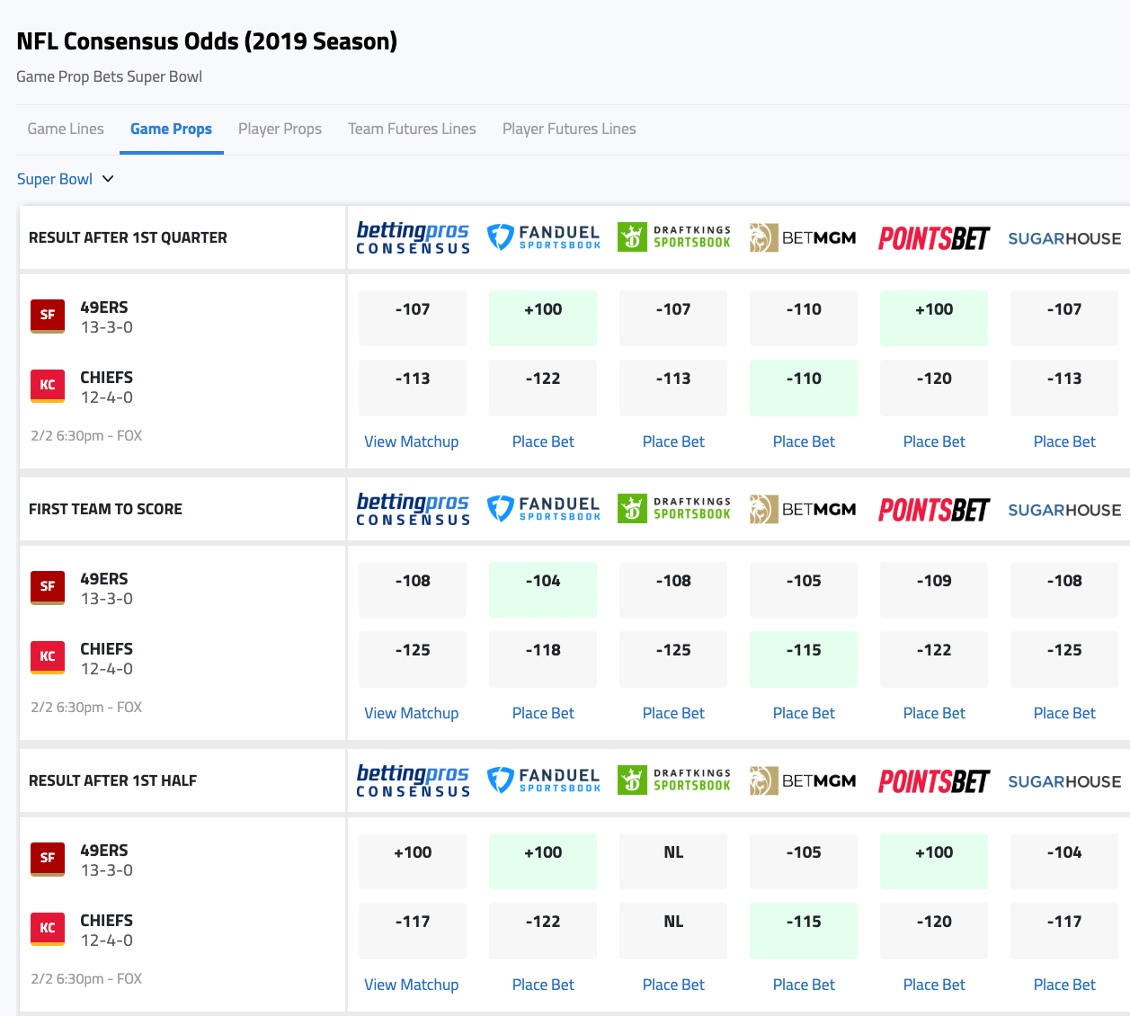Select the Game Props tab
Screen dimensions: 1130x1016
click(x=171, y=129)
